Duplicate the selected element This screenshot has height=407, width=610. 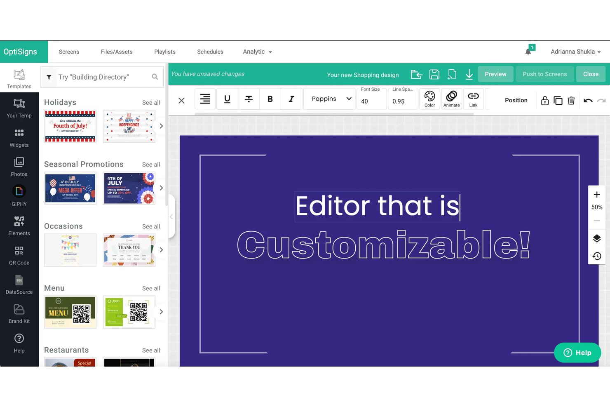(x=558, y=101)
